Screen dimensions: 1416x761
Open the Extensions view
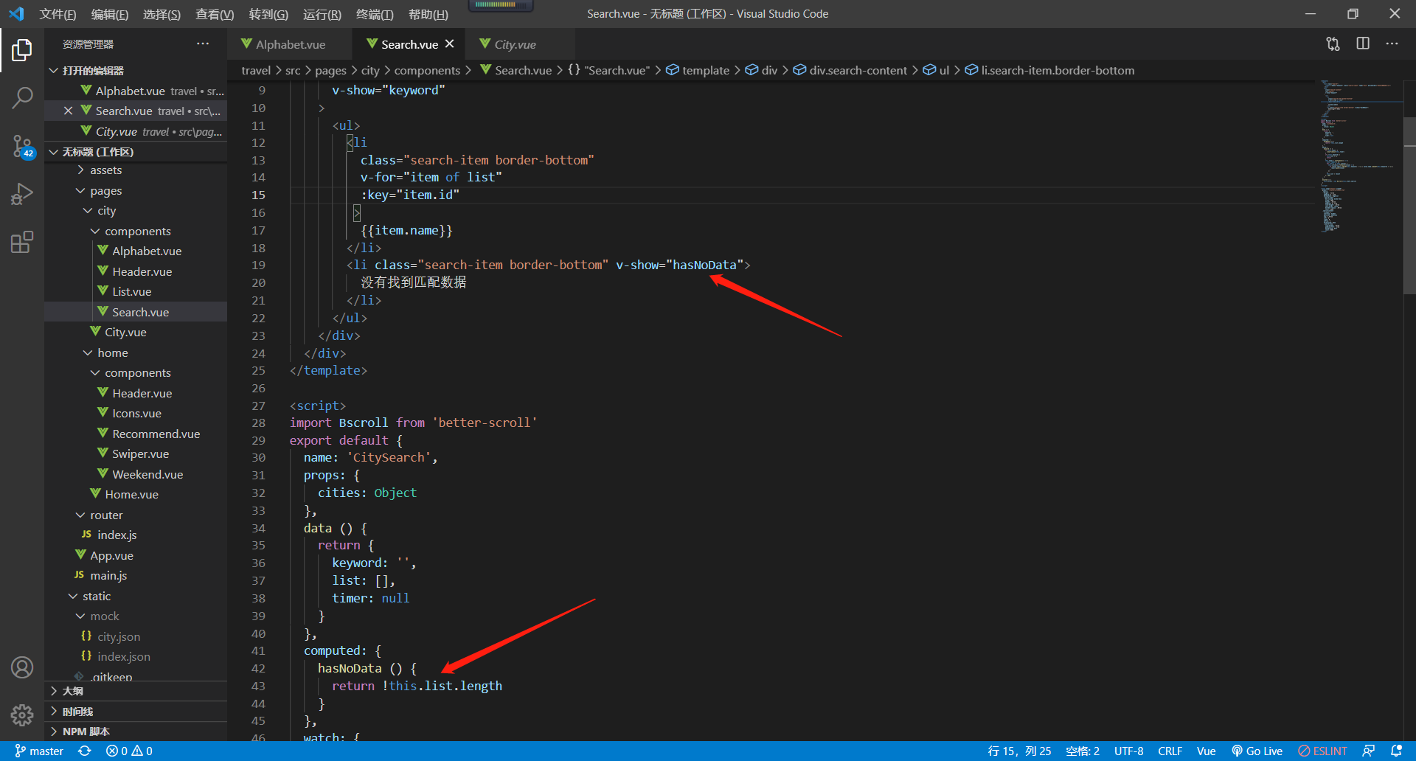point(22,242)
